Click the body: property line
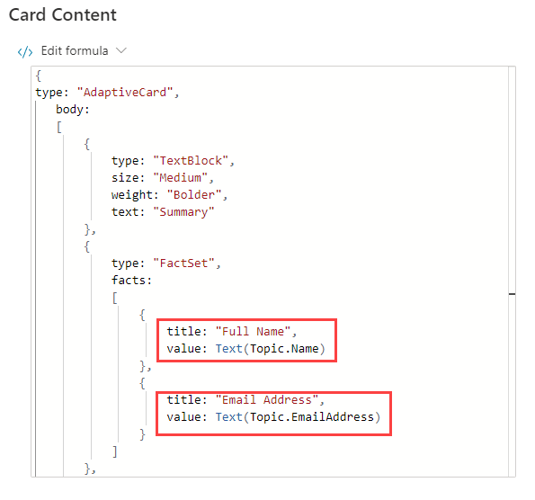Screen dimensions: 535x500 [73, 110]
